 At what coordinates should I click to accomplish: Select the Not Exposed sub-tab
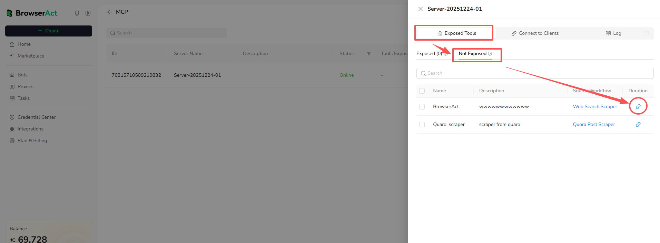pos(472,53)
